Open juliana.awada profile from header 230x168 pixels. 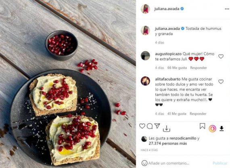point(167,9)
